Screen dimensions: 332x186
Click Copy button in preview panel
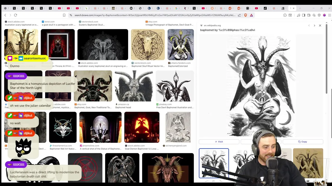tap(303, 142)
